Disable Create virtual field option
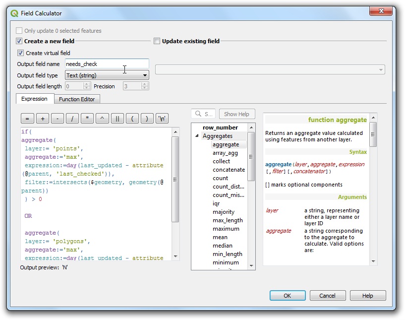 click(x=21, y=53)
